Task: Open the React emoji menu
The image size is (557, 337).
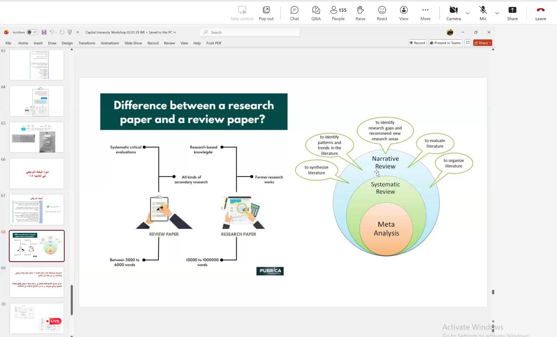Action: pos(382,13)
